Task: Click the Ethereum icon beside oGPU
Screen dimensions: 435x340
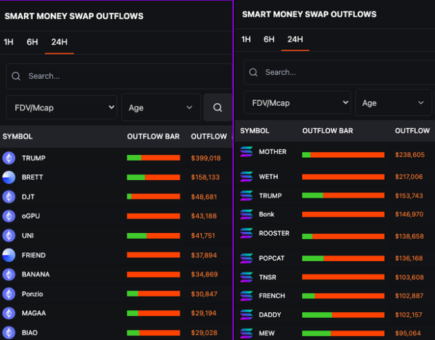Action: point(9,216)
